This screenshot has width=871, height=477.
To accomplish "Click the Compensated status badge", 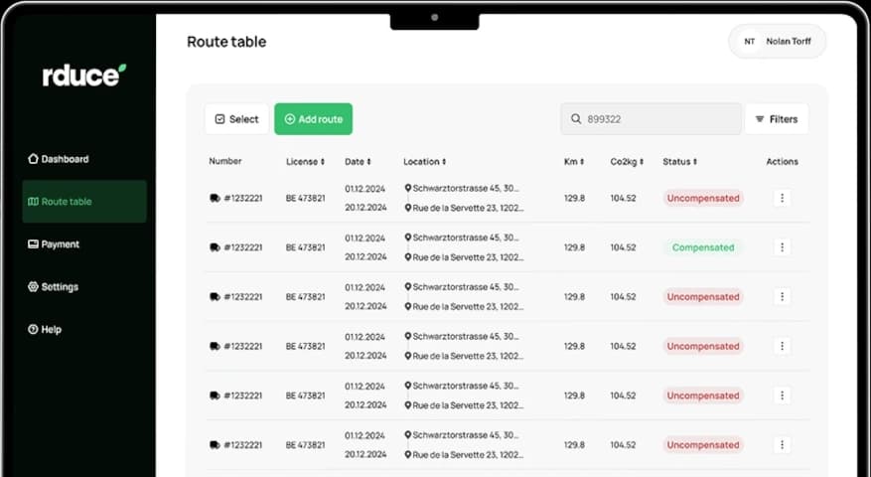I will (702, 247).
